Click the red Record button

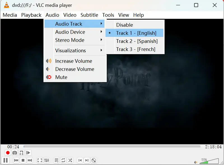pos(8,153)
